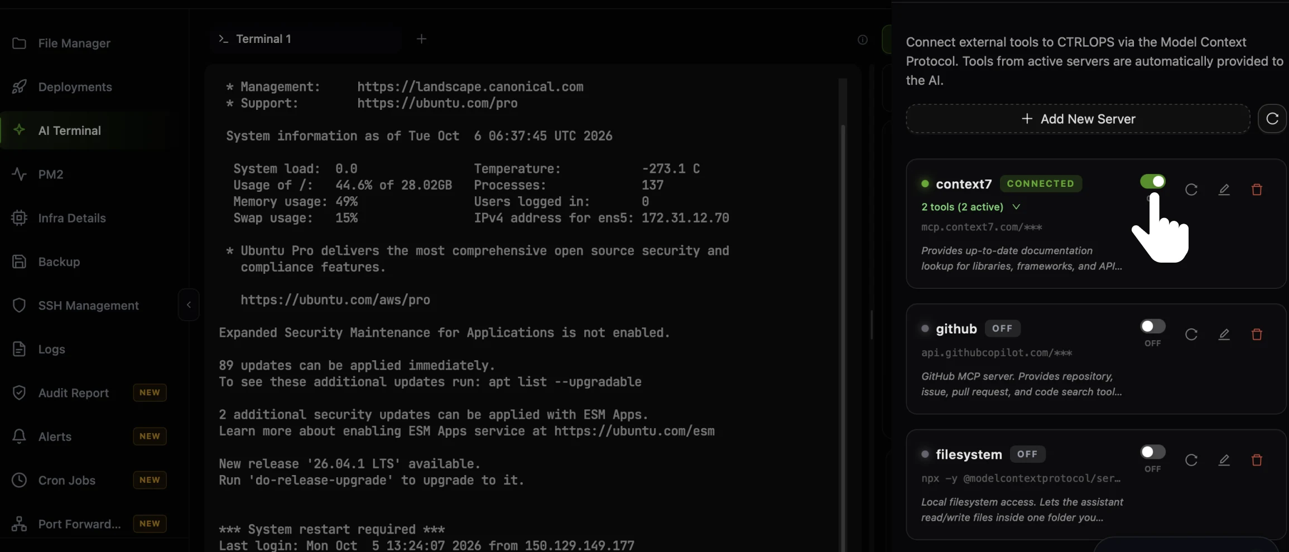1289x552 pixels.
Task: Navigate to Infra Details
Action: coord(72,218)
